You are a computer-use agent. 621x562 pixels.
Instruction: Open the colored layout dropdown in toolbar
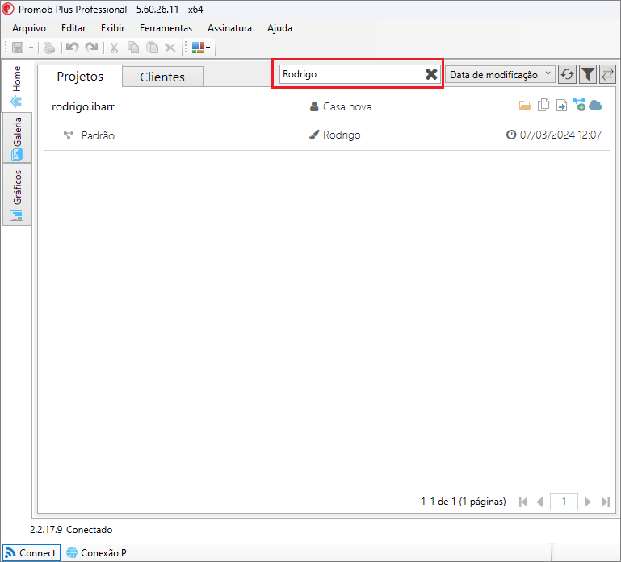201,48
